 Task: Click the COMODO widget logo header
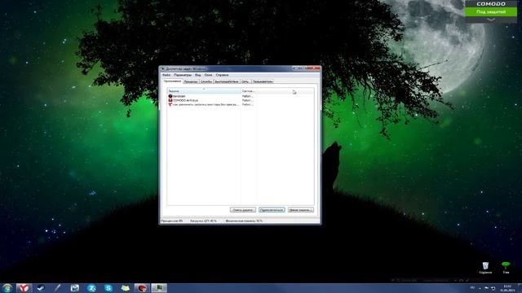(x=491, y=4)
